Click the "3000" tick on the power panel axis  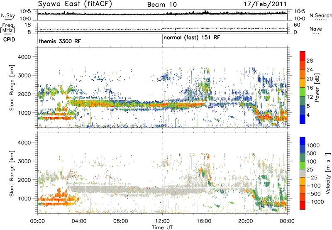[x=24, y=76]
